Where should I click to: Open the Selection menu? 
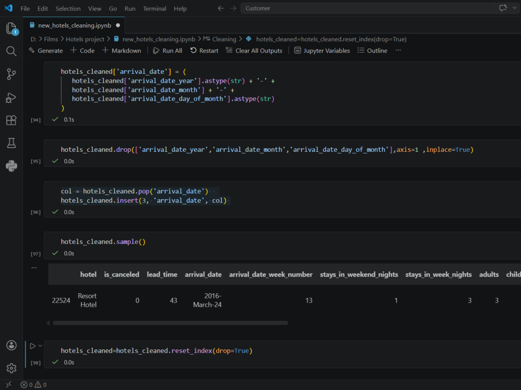click(68, 9)
